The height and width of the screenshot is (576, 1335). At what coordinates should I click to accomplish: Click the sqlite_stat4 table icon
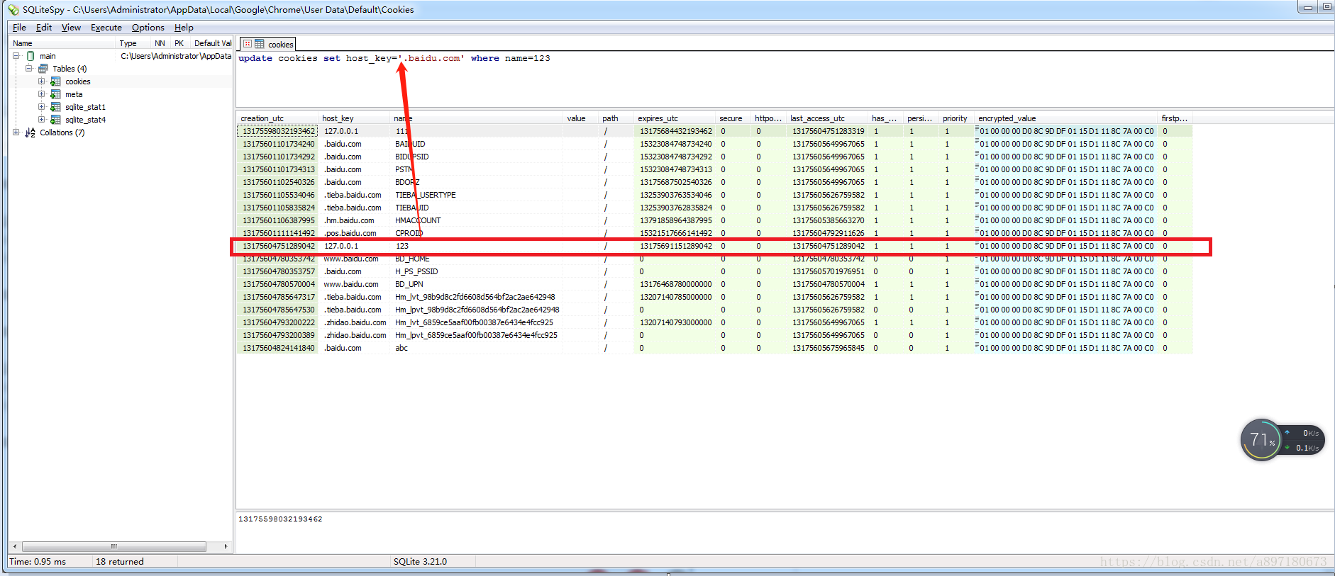[55, 120]
